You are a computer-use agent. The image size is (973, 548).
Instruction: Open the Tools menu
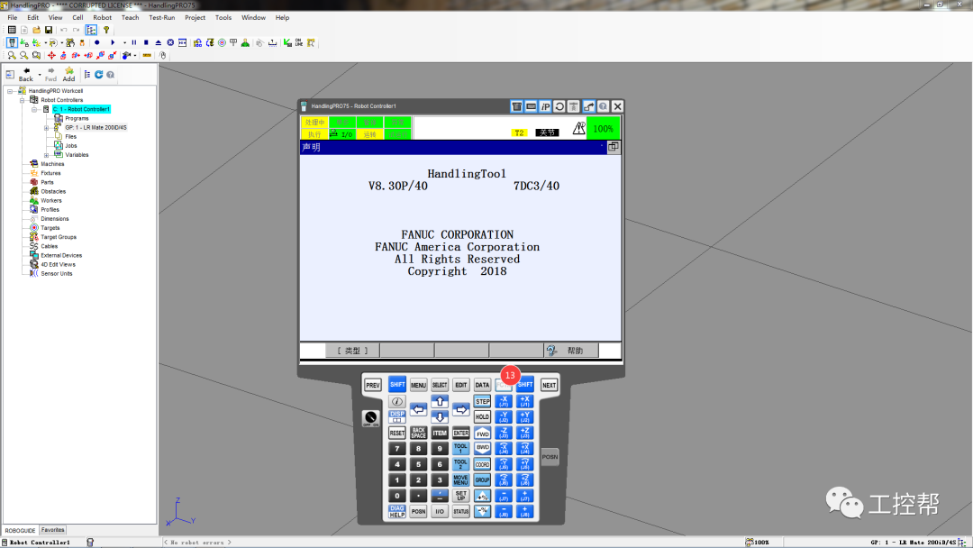pos(223,17)
